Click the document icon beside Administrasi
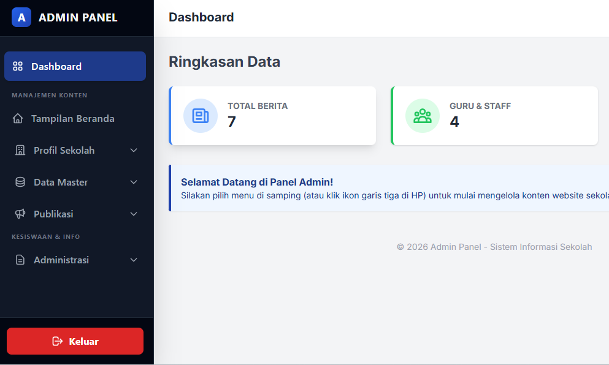Screen dimensions: 609x365 20,260
